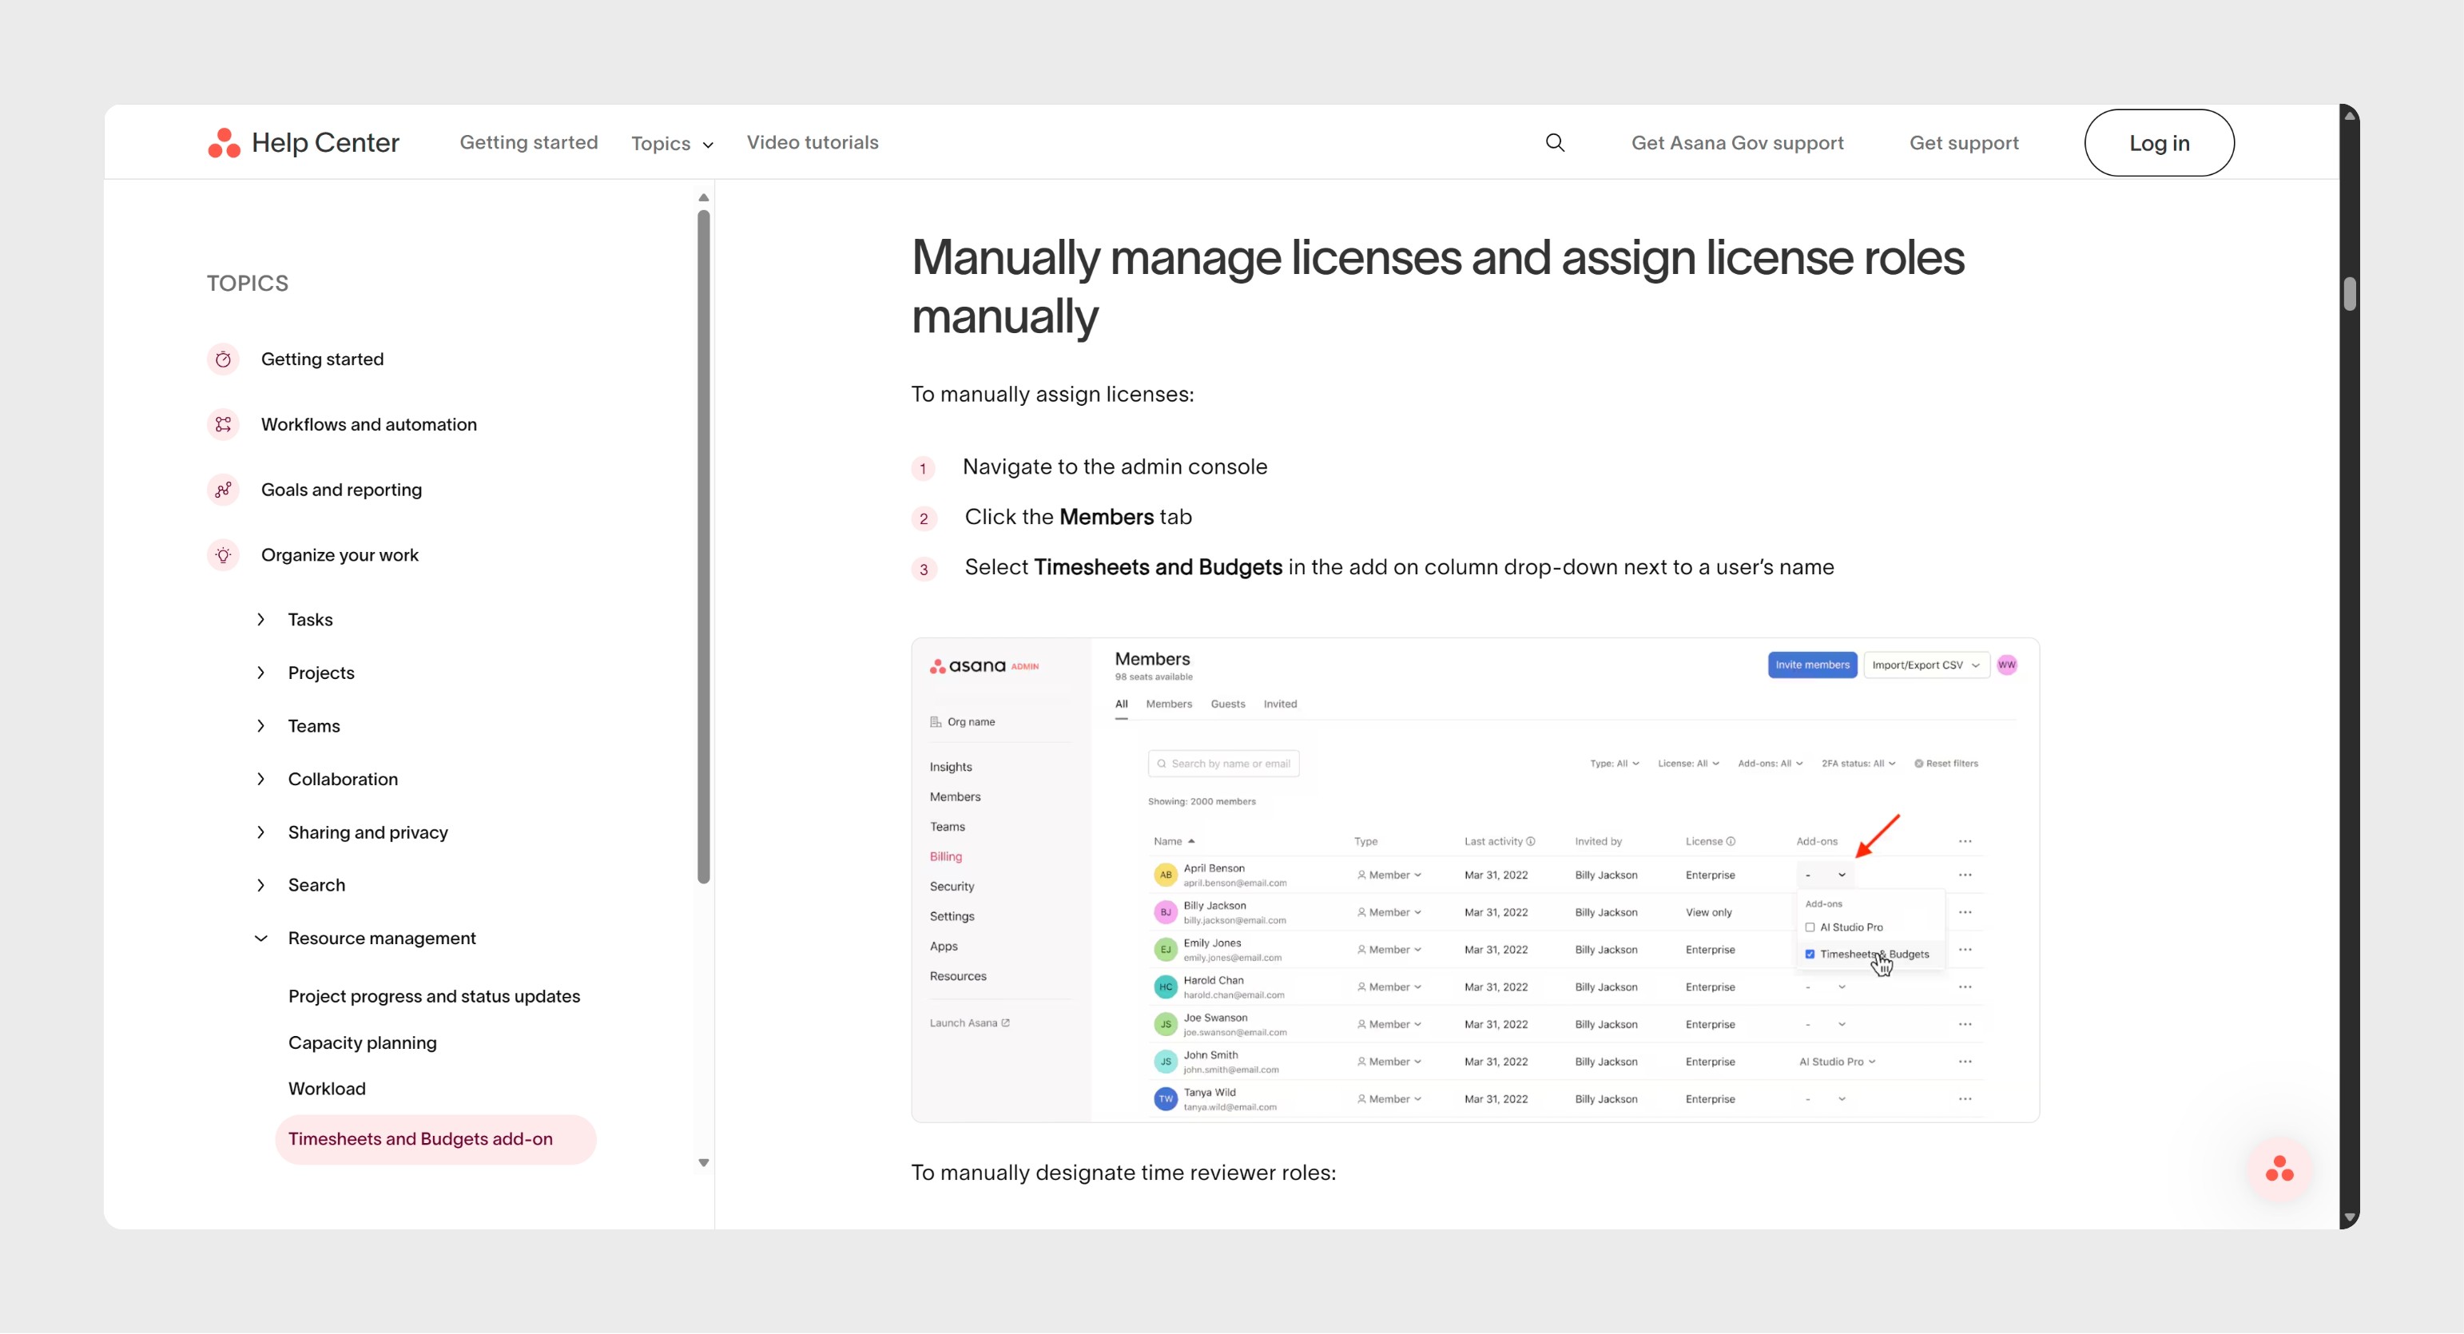This screenshot has width=2464, height=1334.
Task: Expand the Tasks section
Action: click(261, 620)
